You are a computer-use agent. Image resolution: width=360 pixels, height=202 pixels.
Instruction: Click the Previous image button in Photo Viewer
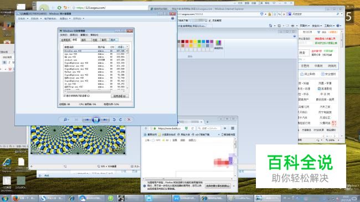pyautogui.click(x=87, y=120)
